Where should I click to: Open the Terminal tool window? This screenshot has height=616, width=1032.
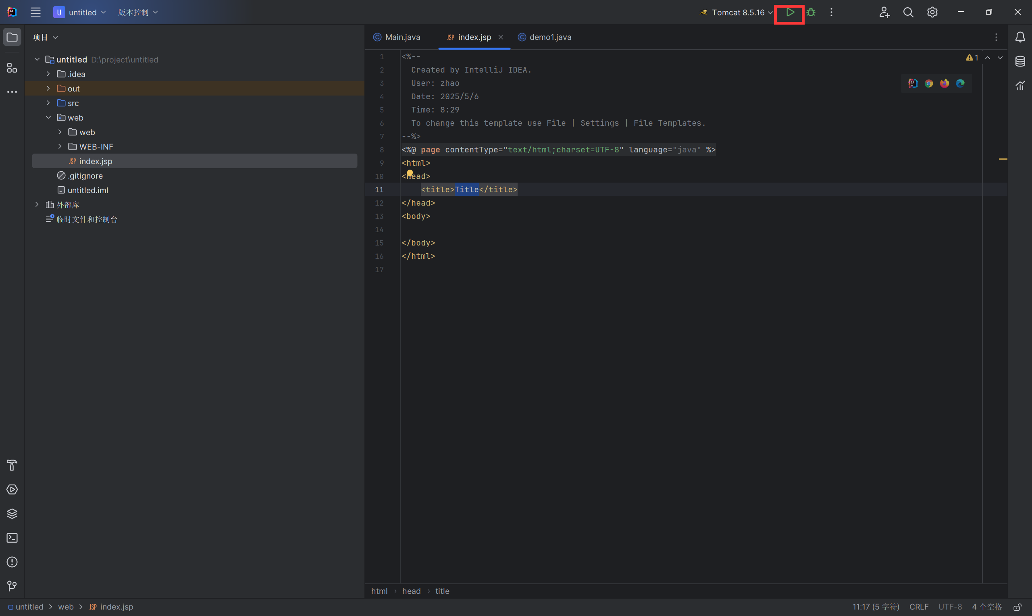[12, 538]
